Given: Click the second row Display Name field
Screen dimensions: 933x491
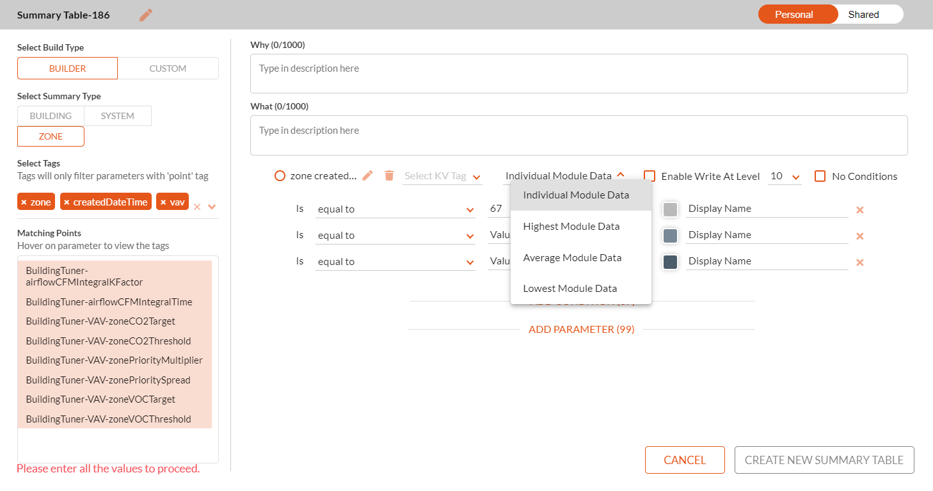Looking at the screenshot, I should pyautogui.click(x=767, y=235).
